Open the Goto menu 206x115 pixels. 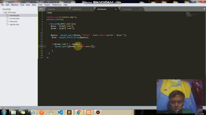click(x=34, y=5)
